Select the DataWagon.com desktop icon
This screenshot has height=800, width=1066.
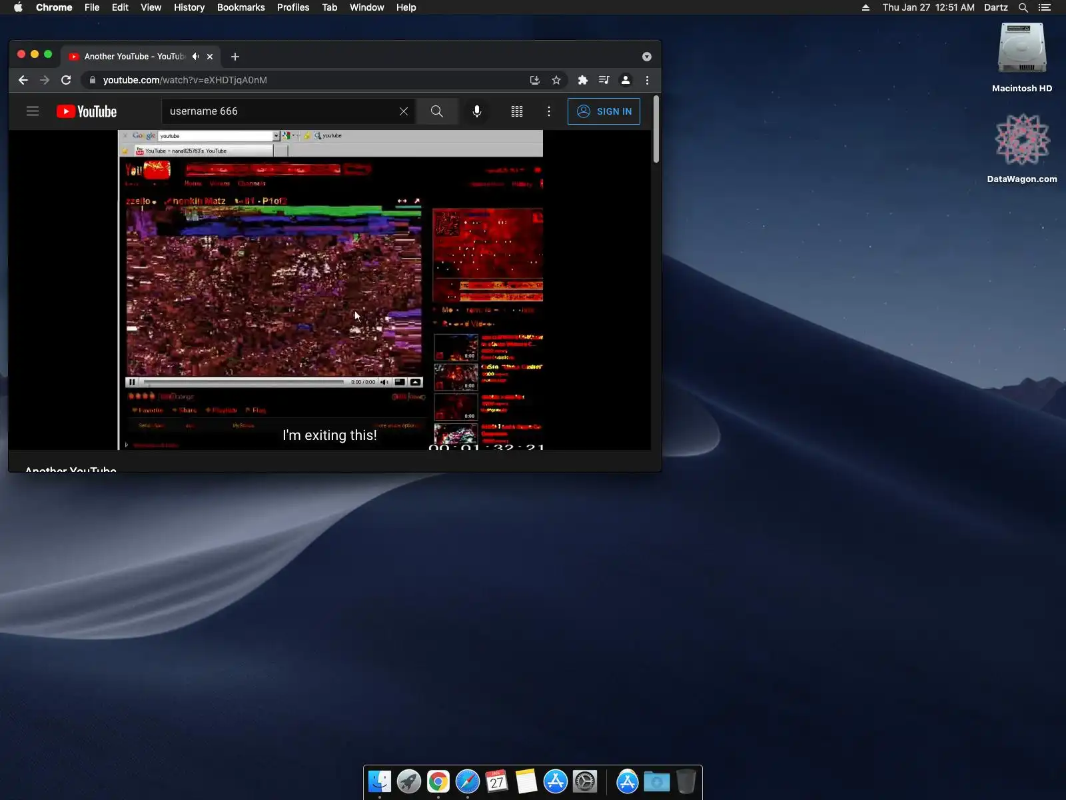pyautogui.click(x=1022, y=148)
